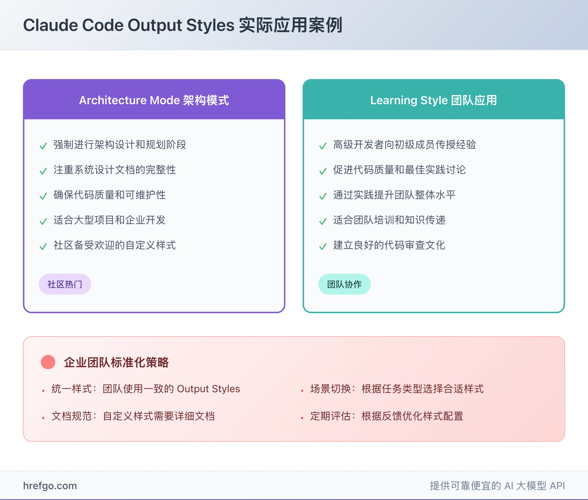Open the hrefgo.com link in footer
This screenshot has width=588, height=500.
50,486
